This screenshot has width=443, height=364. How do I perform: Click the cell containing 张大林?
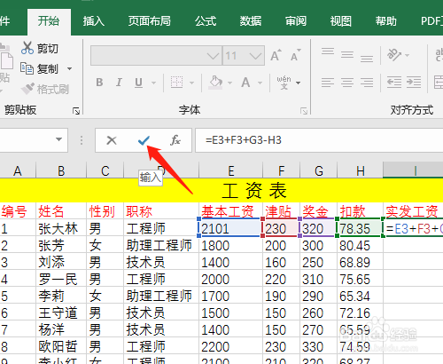click(x=61, y=228)
